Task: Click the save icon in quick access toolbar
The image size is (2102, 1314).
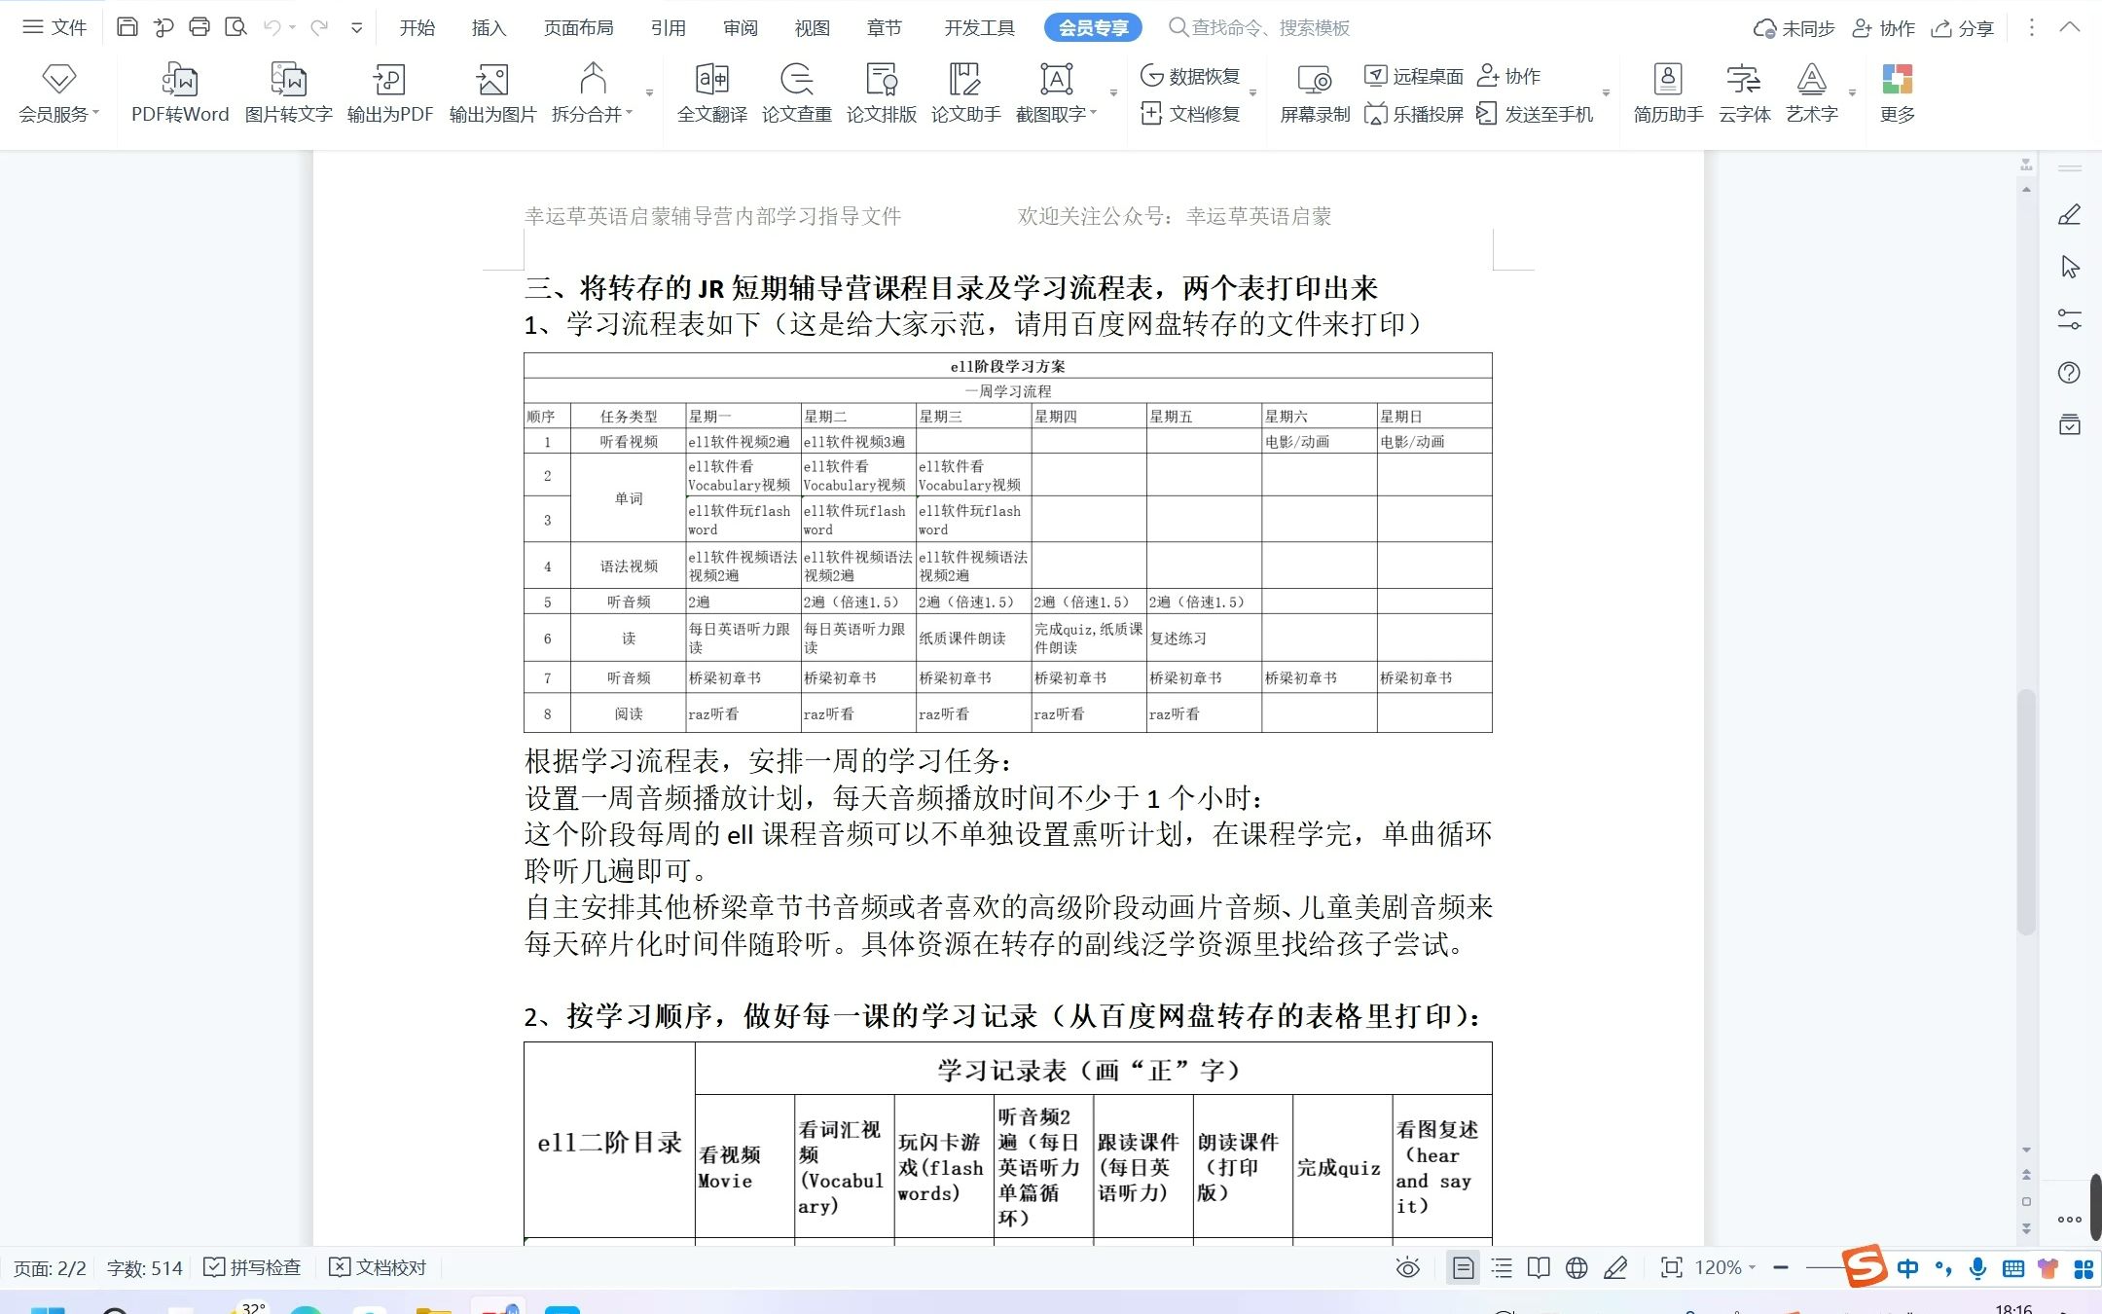Action: click(x=127, y=27)
